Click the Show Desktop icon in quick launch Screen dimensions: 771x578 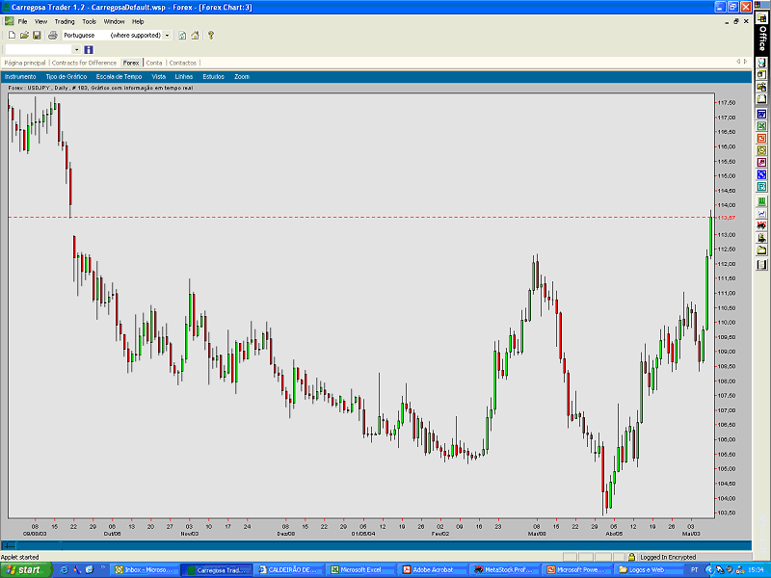[77, 569]
